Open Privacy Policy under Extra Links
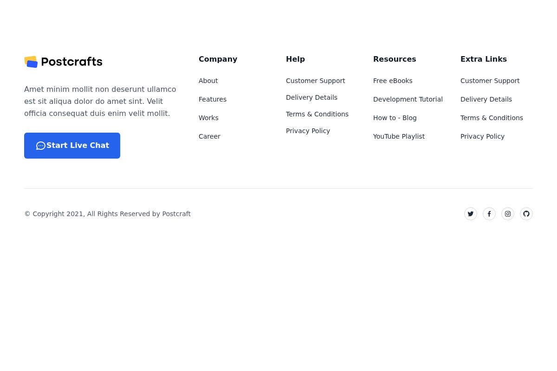 click(482, 136)
